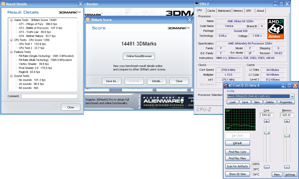Open Details in 3DMark Score window
This screenshot has height=179, width=299.
tap(157, 81)
